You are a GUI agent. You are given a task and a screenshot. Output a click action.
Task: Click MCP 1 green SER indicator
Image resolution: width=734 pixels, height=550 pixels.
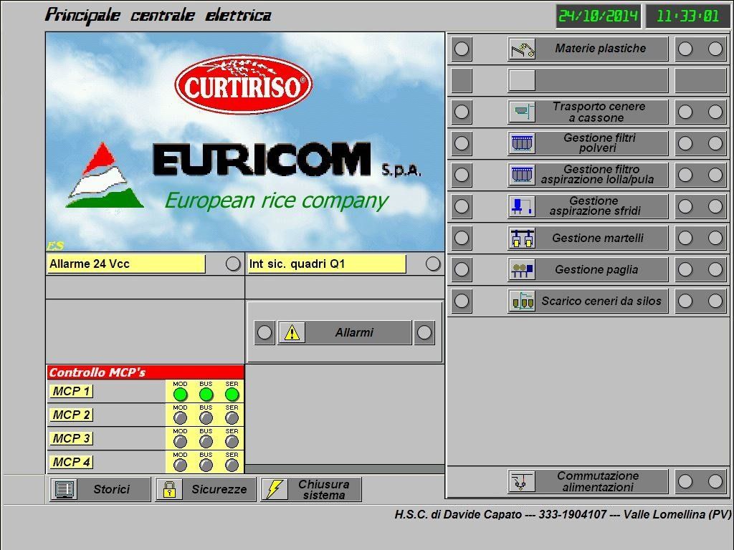232,395
